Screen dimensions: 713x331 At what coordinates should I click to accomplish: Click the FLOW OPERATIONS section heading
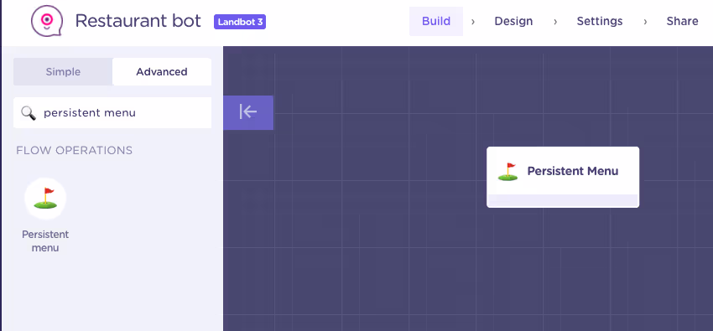coord(74,150)
